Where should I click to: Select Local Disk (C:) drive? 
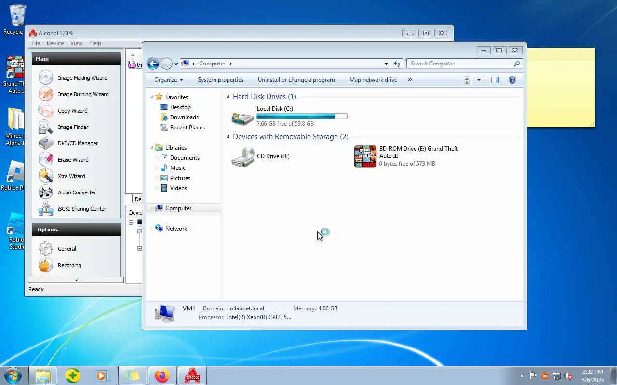[289, 116]
